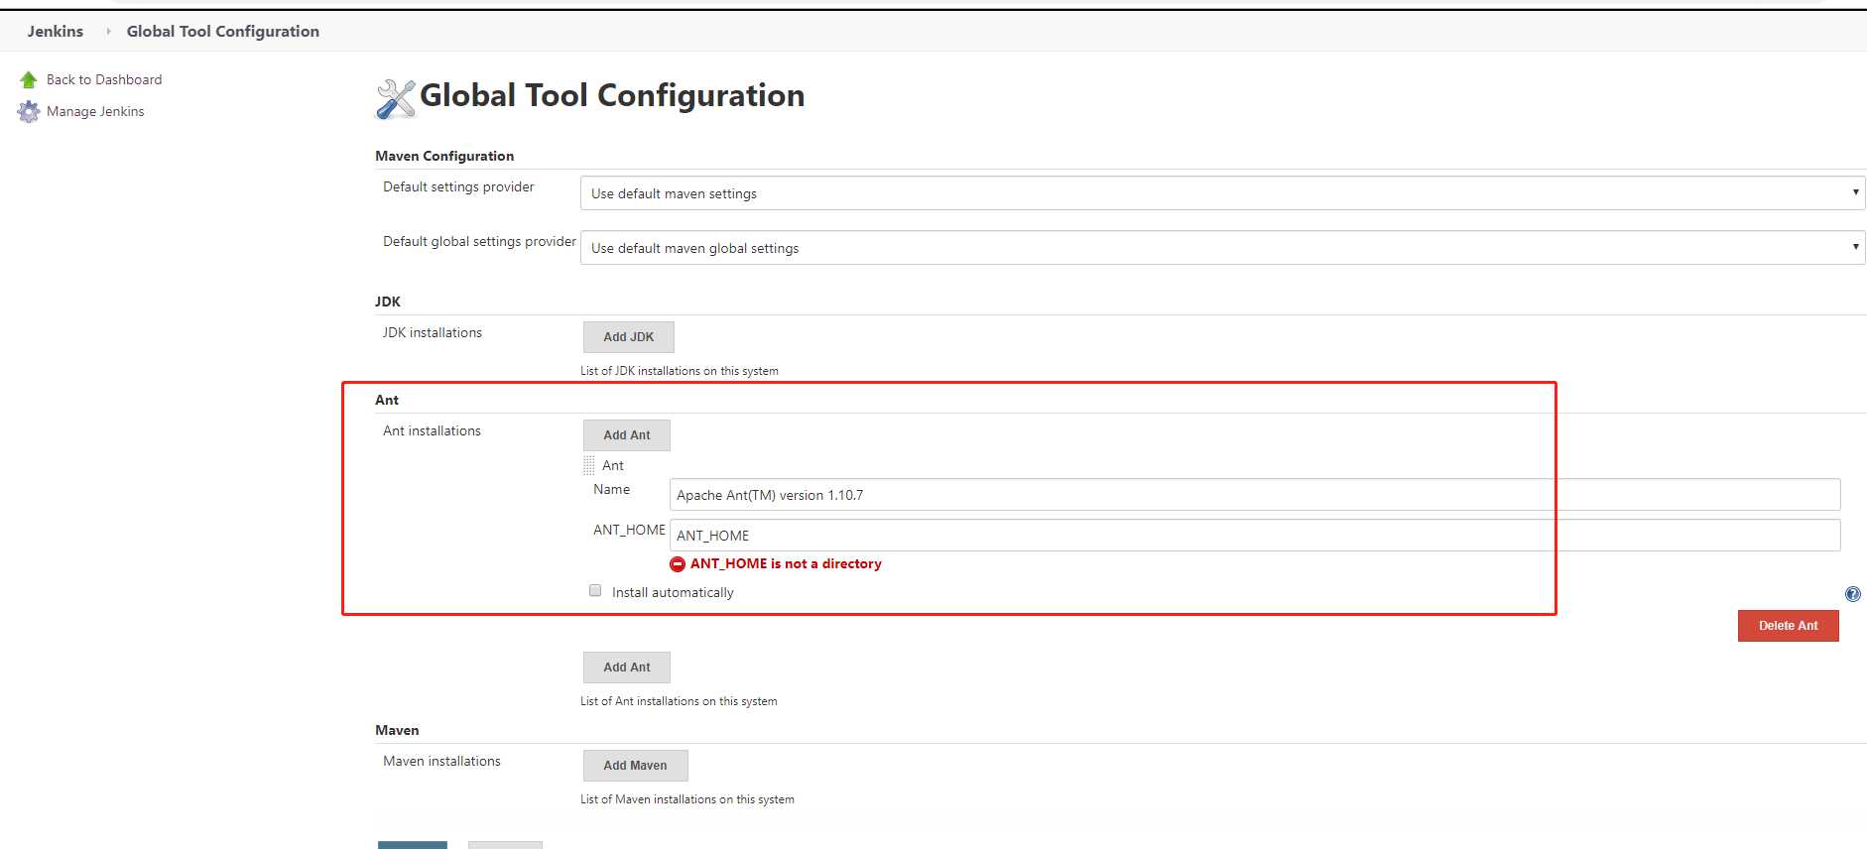The image size is (1867, 849).
Task: Click the Add Maven button
Action: [x=636, y=766]
